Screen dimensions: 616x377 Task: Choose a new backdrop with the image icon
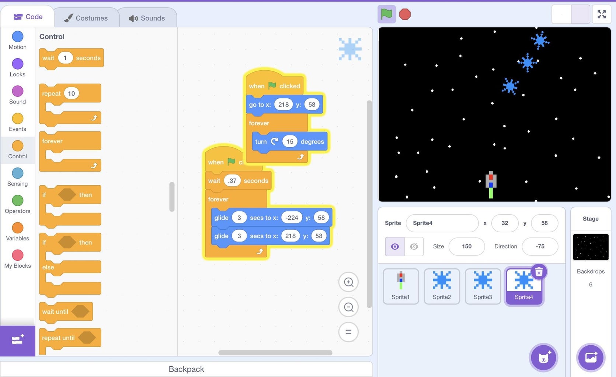pos(591,357)
